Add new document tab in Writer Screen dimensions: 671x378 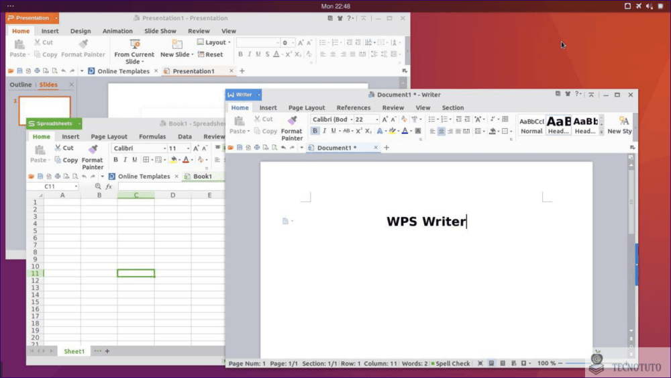pyautogui.click(x=386, y=148)
